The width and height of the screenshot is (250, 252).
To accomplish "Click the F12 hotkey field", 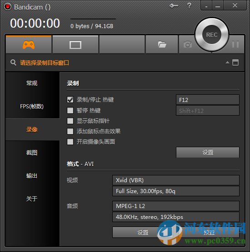I will tap(208, 100).
